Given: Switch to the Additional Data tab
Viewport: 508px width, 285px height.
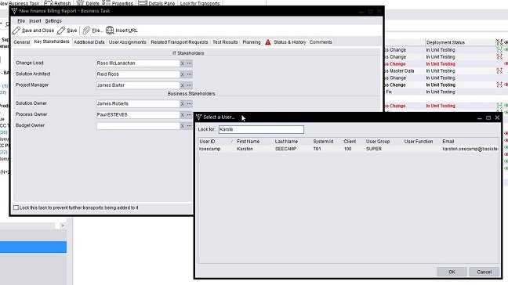Looking at the screenshot, I should [x=89, y=42].
